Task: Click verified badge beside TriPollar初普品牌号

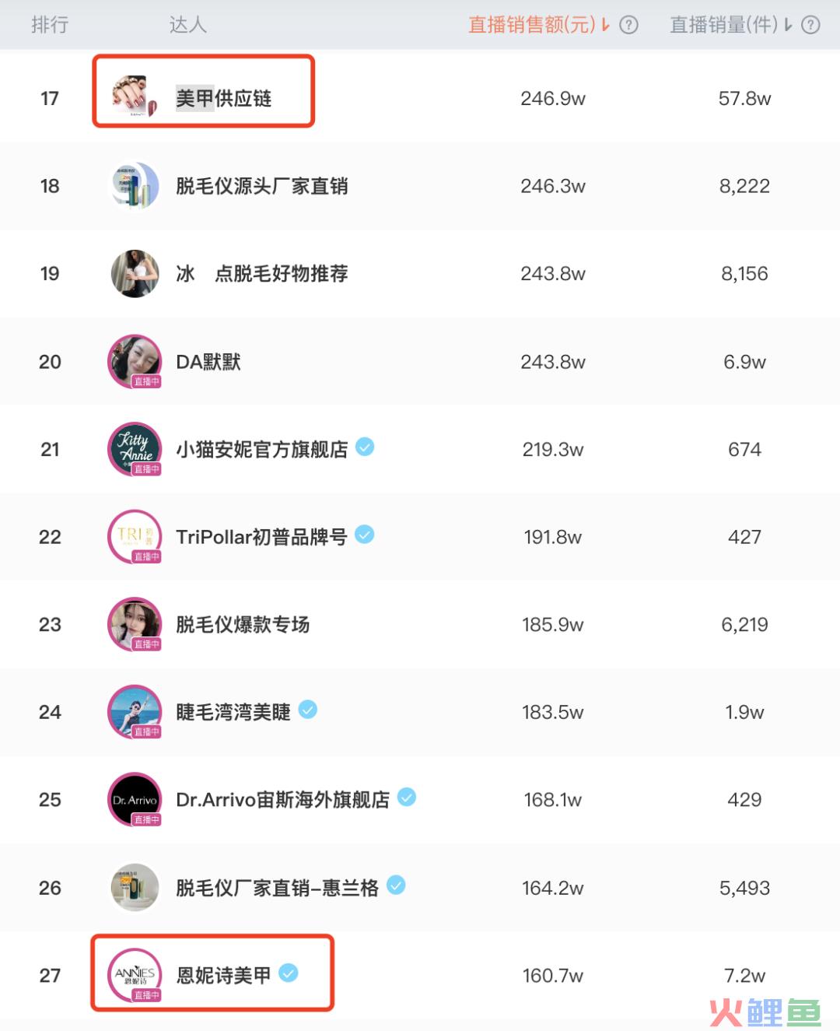Action: tap(364, 535)
